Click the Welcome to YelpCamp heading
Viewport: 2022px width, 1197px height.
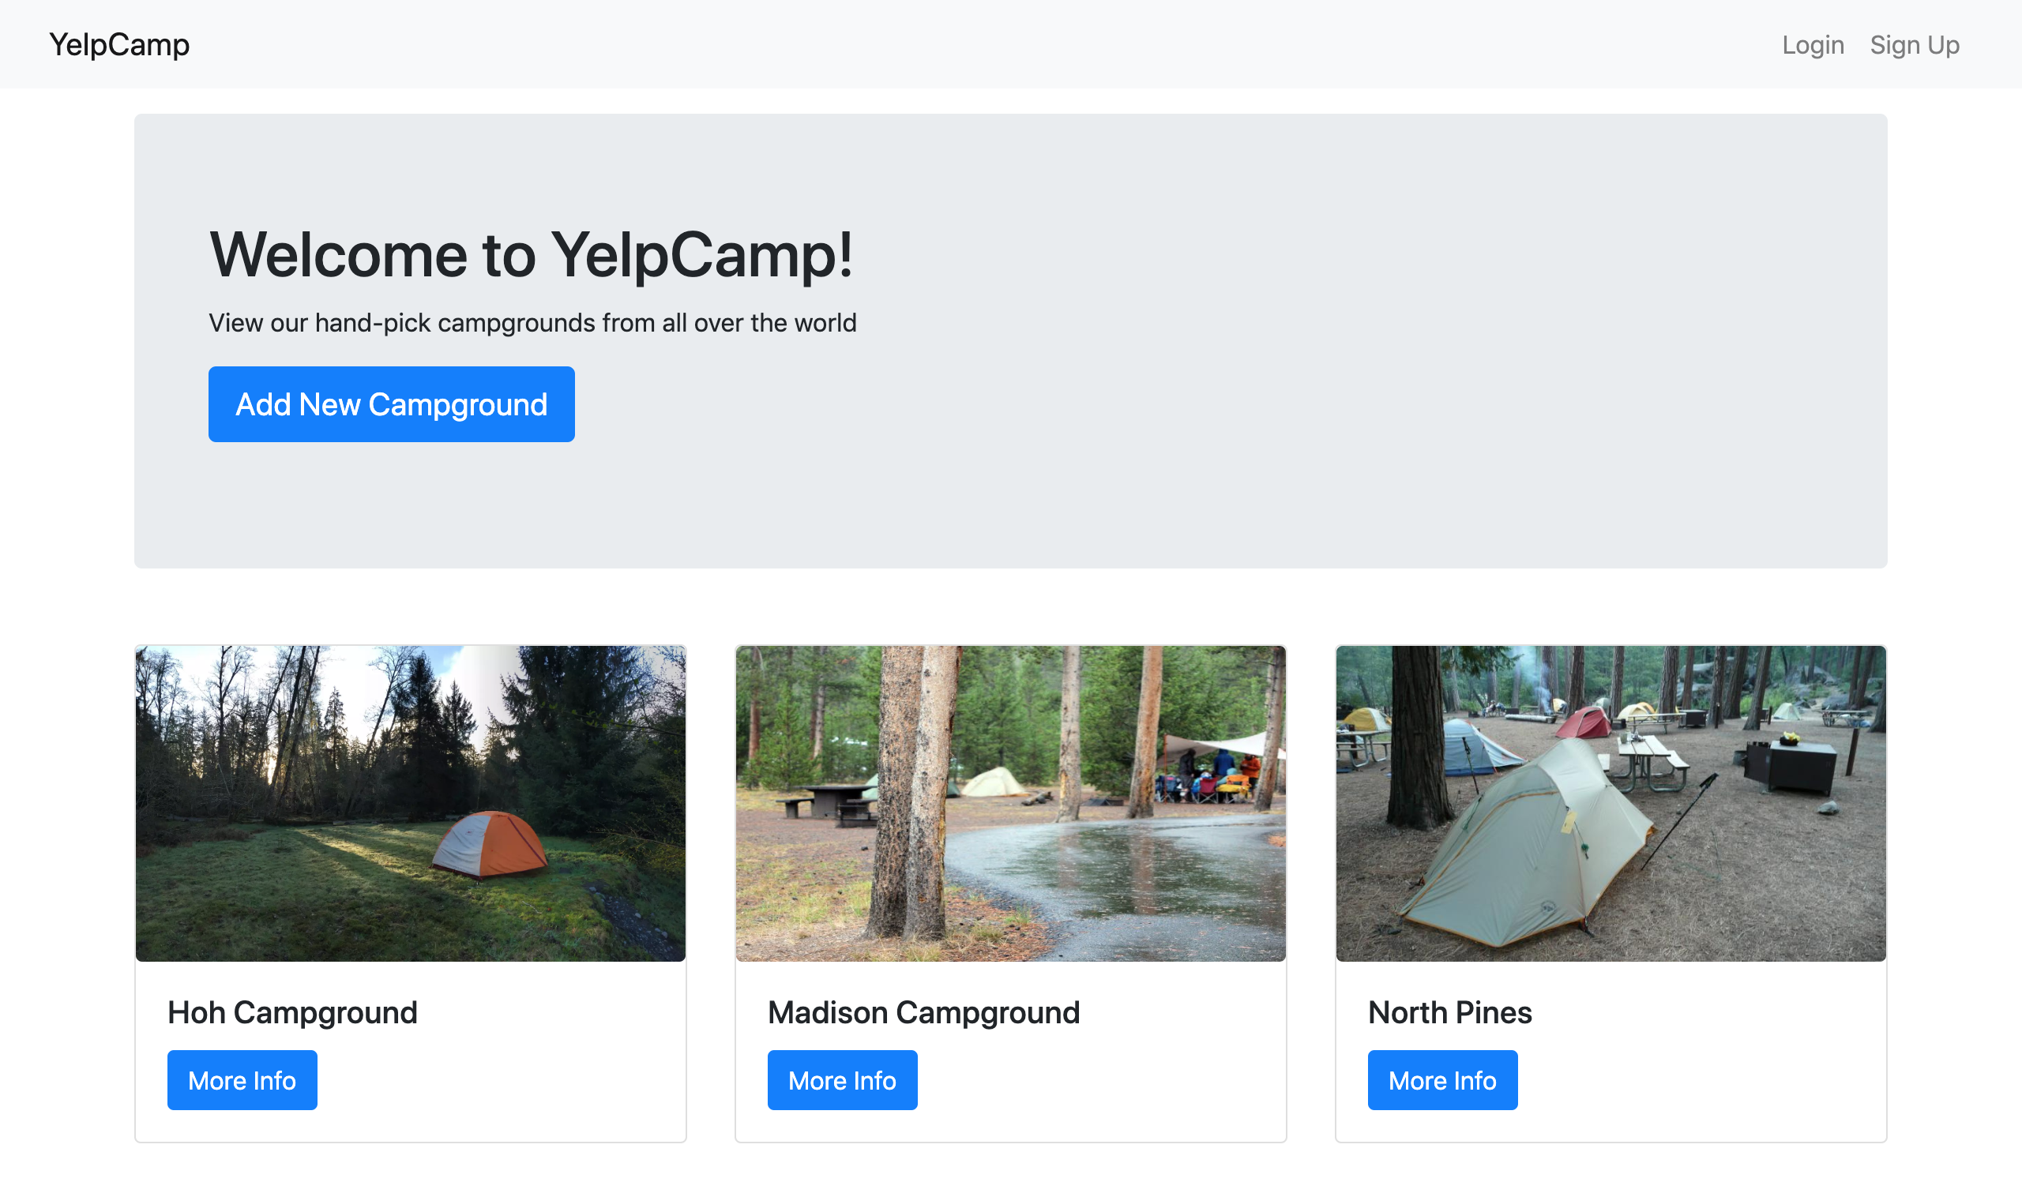coord(531,256)
